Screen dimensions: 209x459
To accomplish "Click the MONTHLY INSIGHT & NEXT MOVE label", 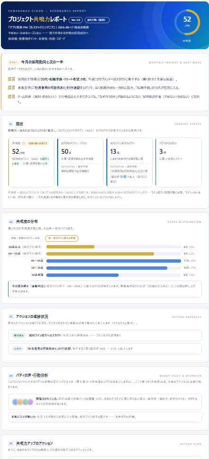I will [x=175, y=62].
